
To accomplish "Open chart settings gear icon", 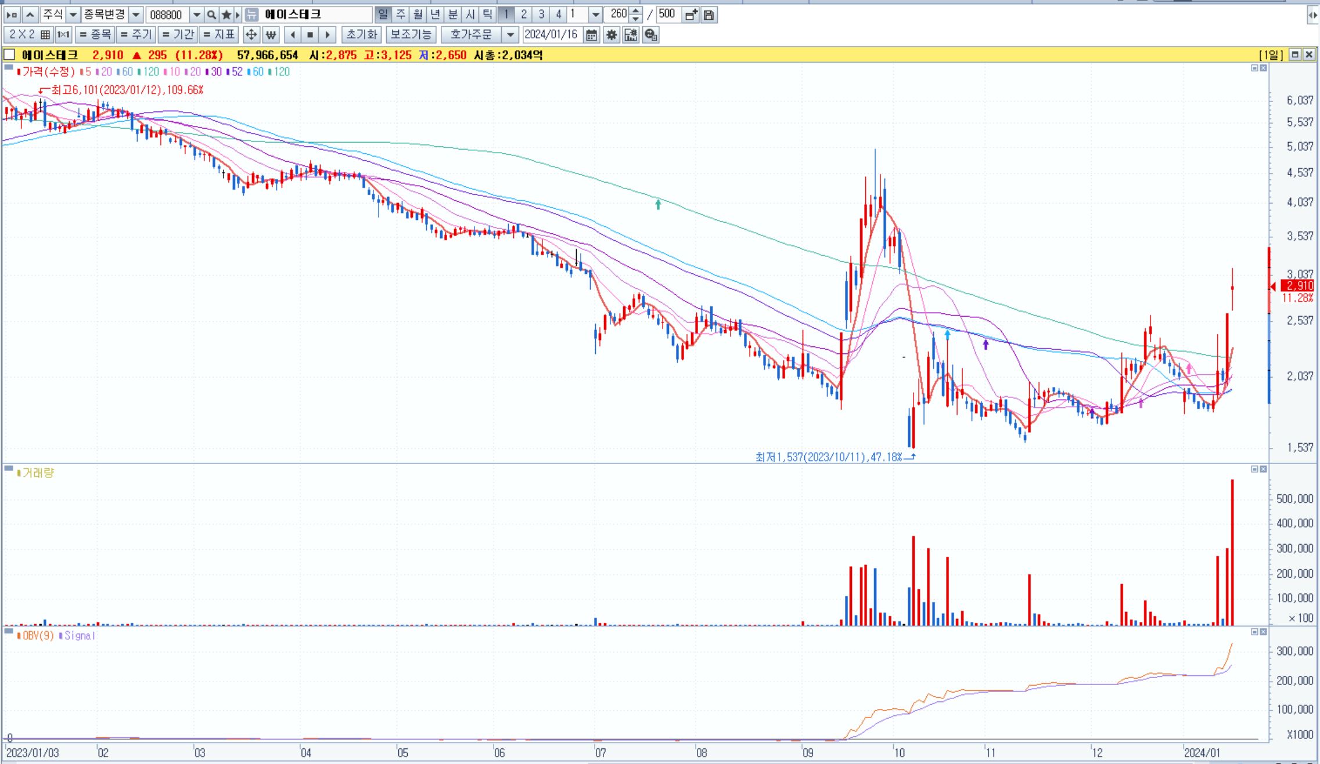I will tap(612, 35).
